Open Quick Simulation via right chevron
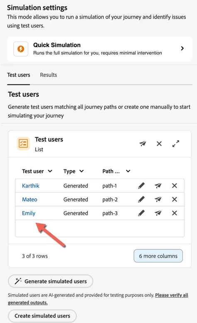 (182, 48)
